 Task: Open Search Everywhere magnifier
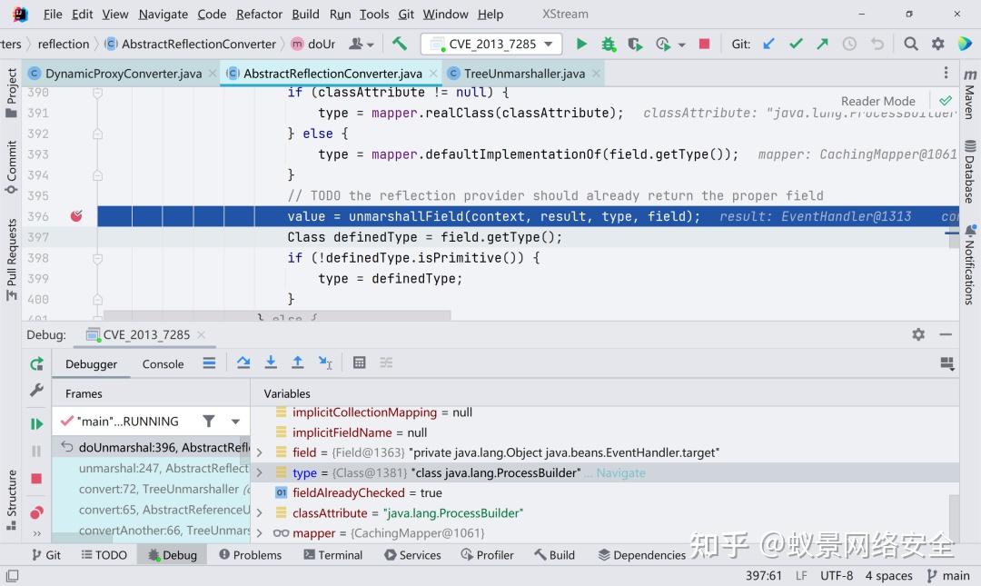(x=910, y=43)
